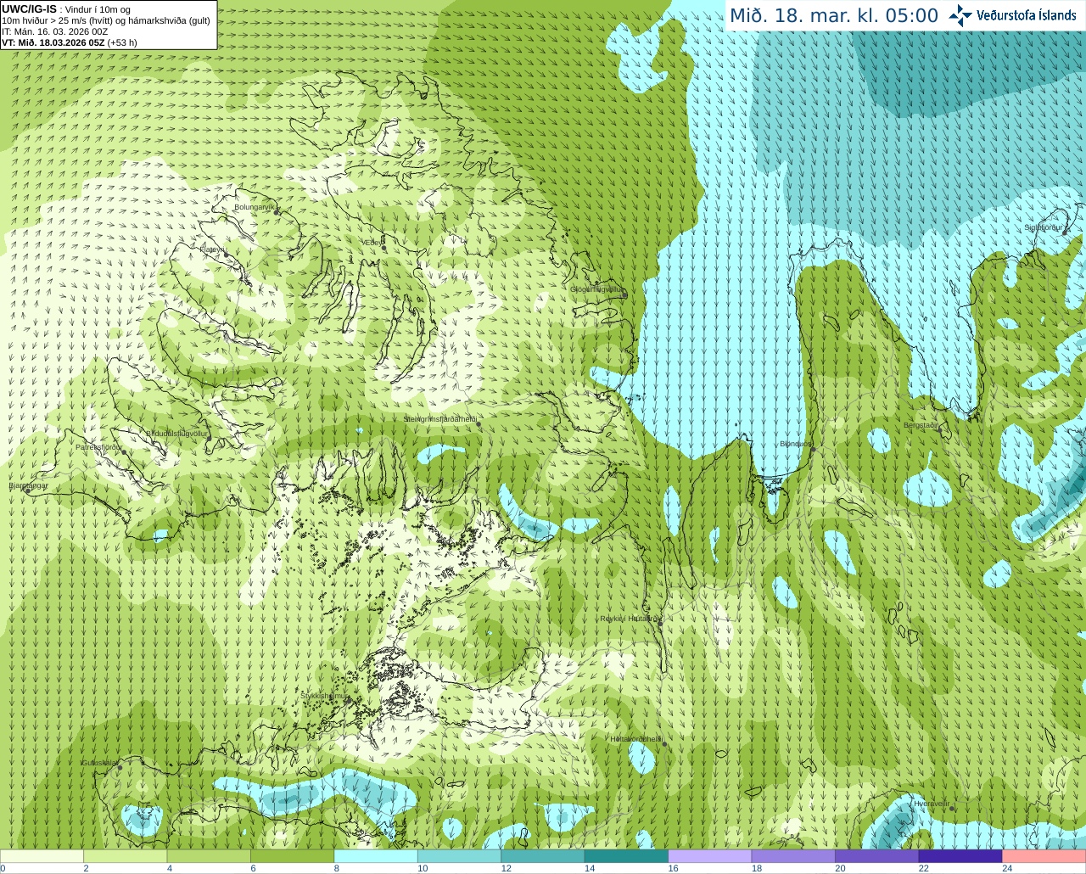This screenshot has width=1086, height=874.
Task: Click the 18–20 m/s legend swatch
Action: point(793,856)
